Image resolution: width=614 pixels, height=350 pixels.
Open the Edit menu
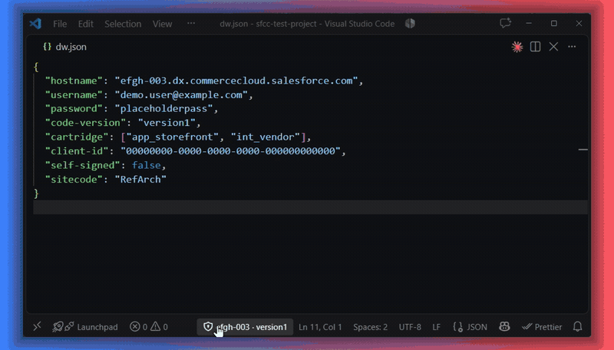[85, 24]
